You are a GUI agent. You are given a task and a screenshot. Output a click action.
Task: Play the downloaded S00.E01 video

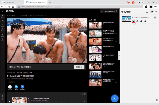coord(137,21)
